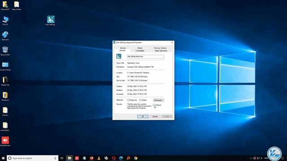Click the 'Size on disk' label

(x=121, y=80)
